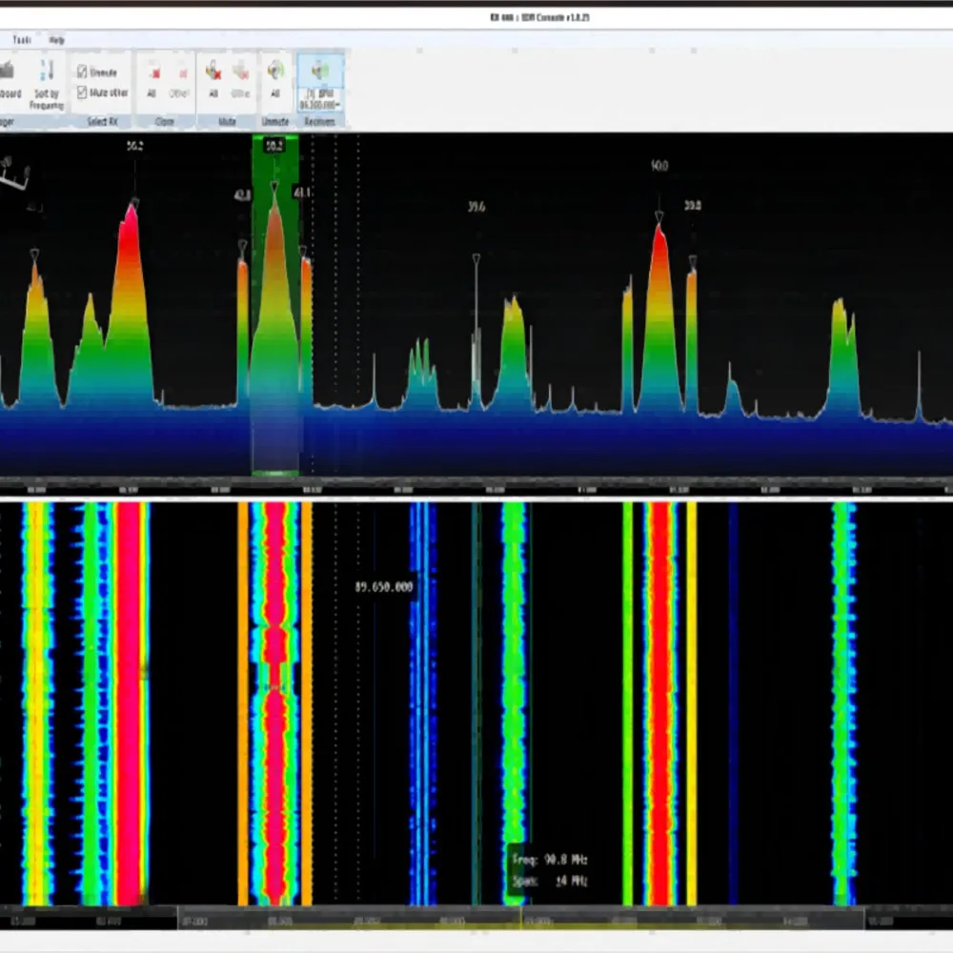Open the Help menu
The height and width of the screenshot is (953, 953).
pyautogui.click(x=56, y=40)
